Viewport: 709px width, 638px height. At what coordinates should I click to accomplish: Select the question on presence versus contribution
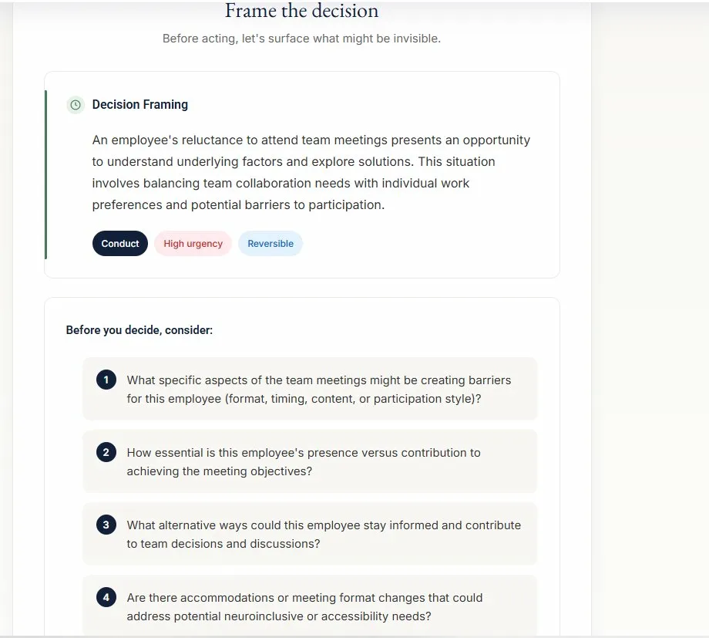(x=304, y=462)
